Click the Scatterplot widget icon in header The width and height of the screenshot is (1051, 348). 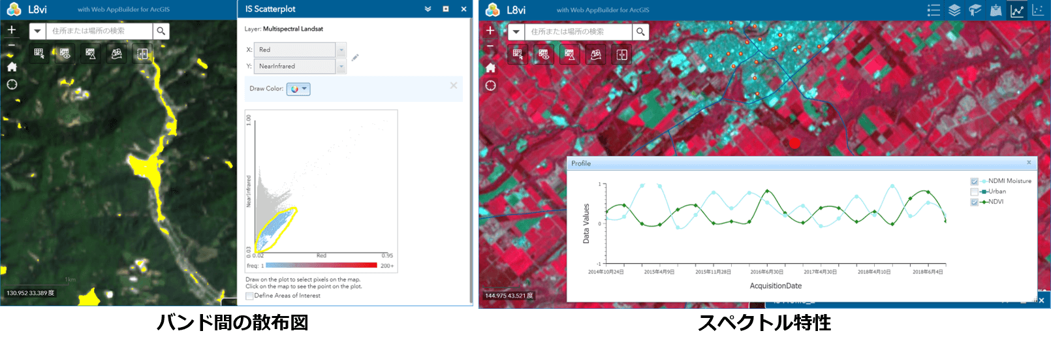[1038, 10]
